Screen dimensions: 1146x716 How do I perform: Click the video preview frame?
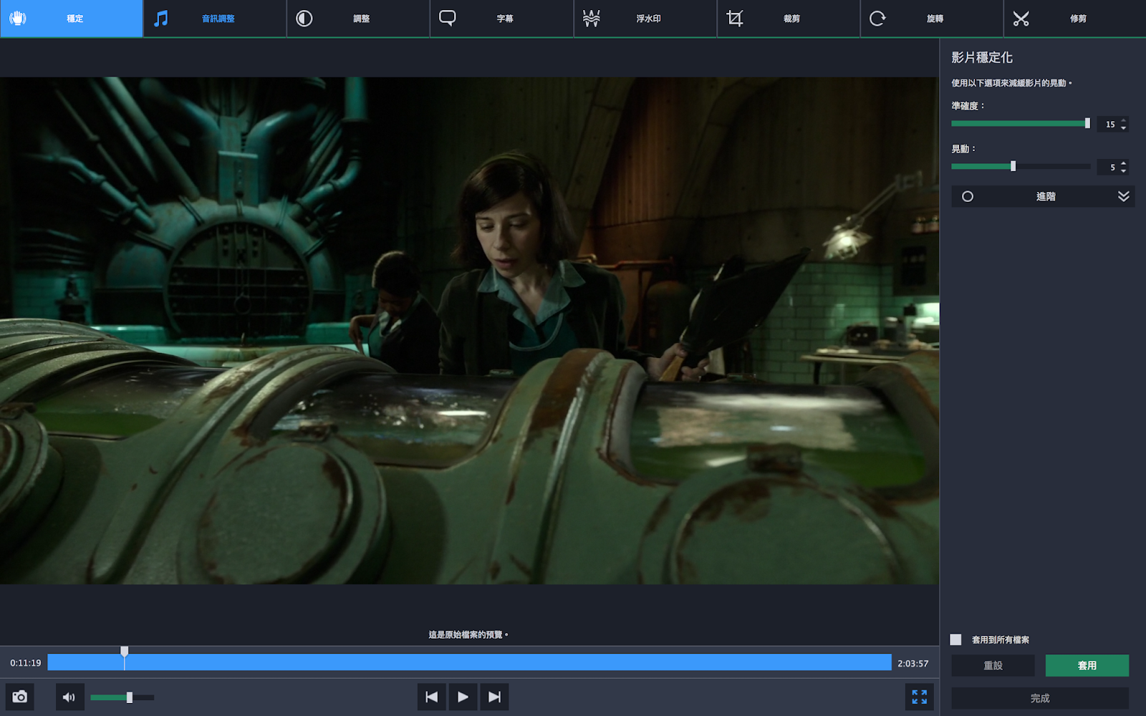469,331
